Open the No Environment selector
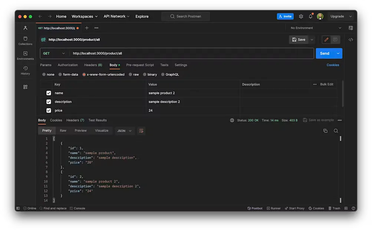This screenshot has width=372, height=231. click(316, 28)
